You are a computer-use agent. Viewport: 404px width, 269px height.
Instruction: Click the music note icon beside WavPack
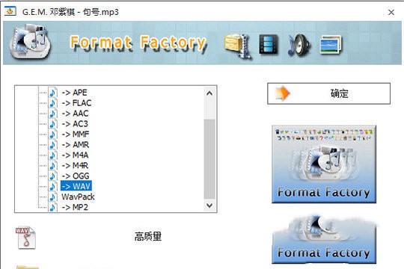pos(53,197)
